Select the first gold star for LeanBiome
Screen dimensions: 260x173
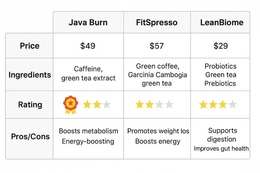[203, 104]
